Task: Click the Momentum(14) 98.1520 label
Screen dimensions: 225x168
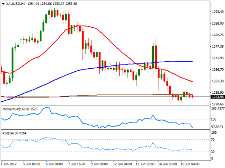Action: tap(20, 109)
